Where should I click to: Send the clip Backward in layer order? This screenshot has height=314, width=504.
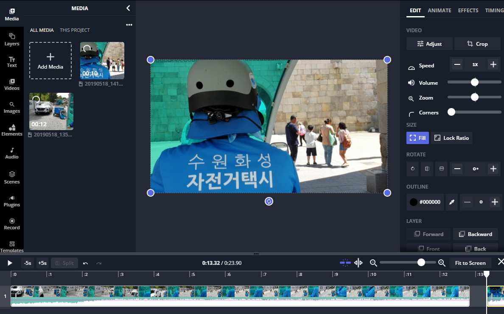click(x=476, y=234)
